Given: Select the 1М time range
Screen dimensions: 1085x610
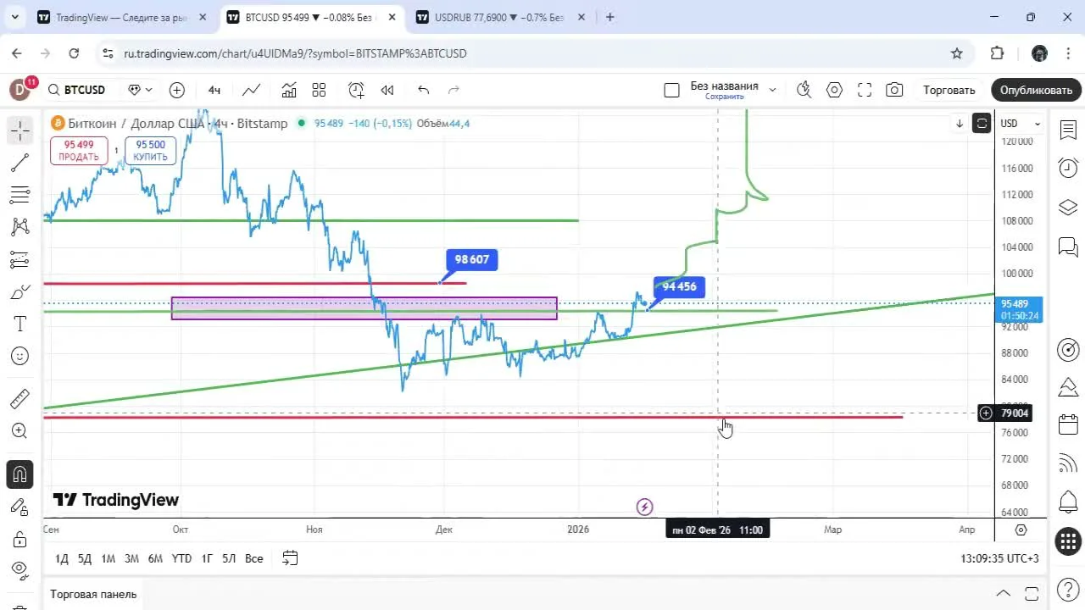Looking at the screenshot, I should tap(108, 558).
